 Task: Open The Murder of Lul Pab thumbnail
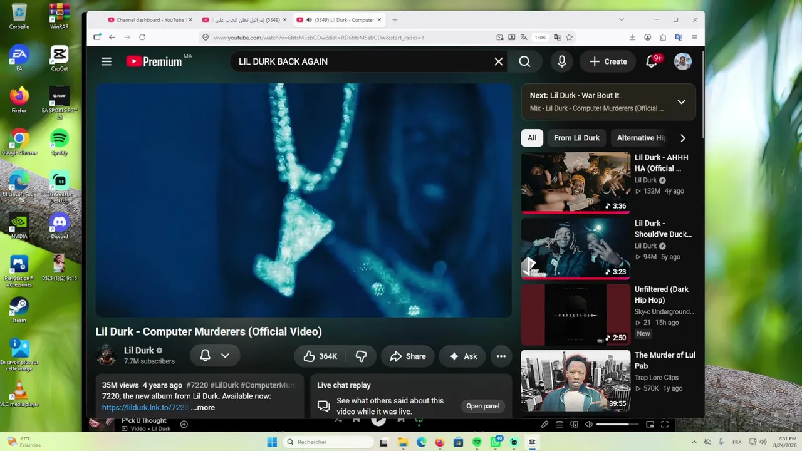click(x=576, y=380)
